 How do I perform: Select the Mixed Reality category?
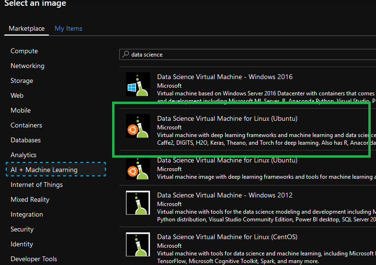(30, 199)
